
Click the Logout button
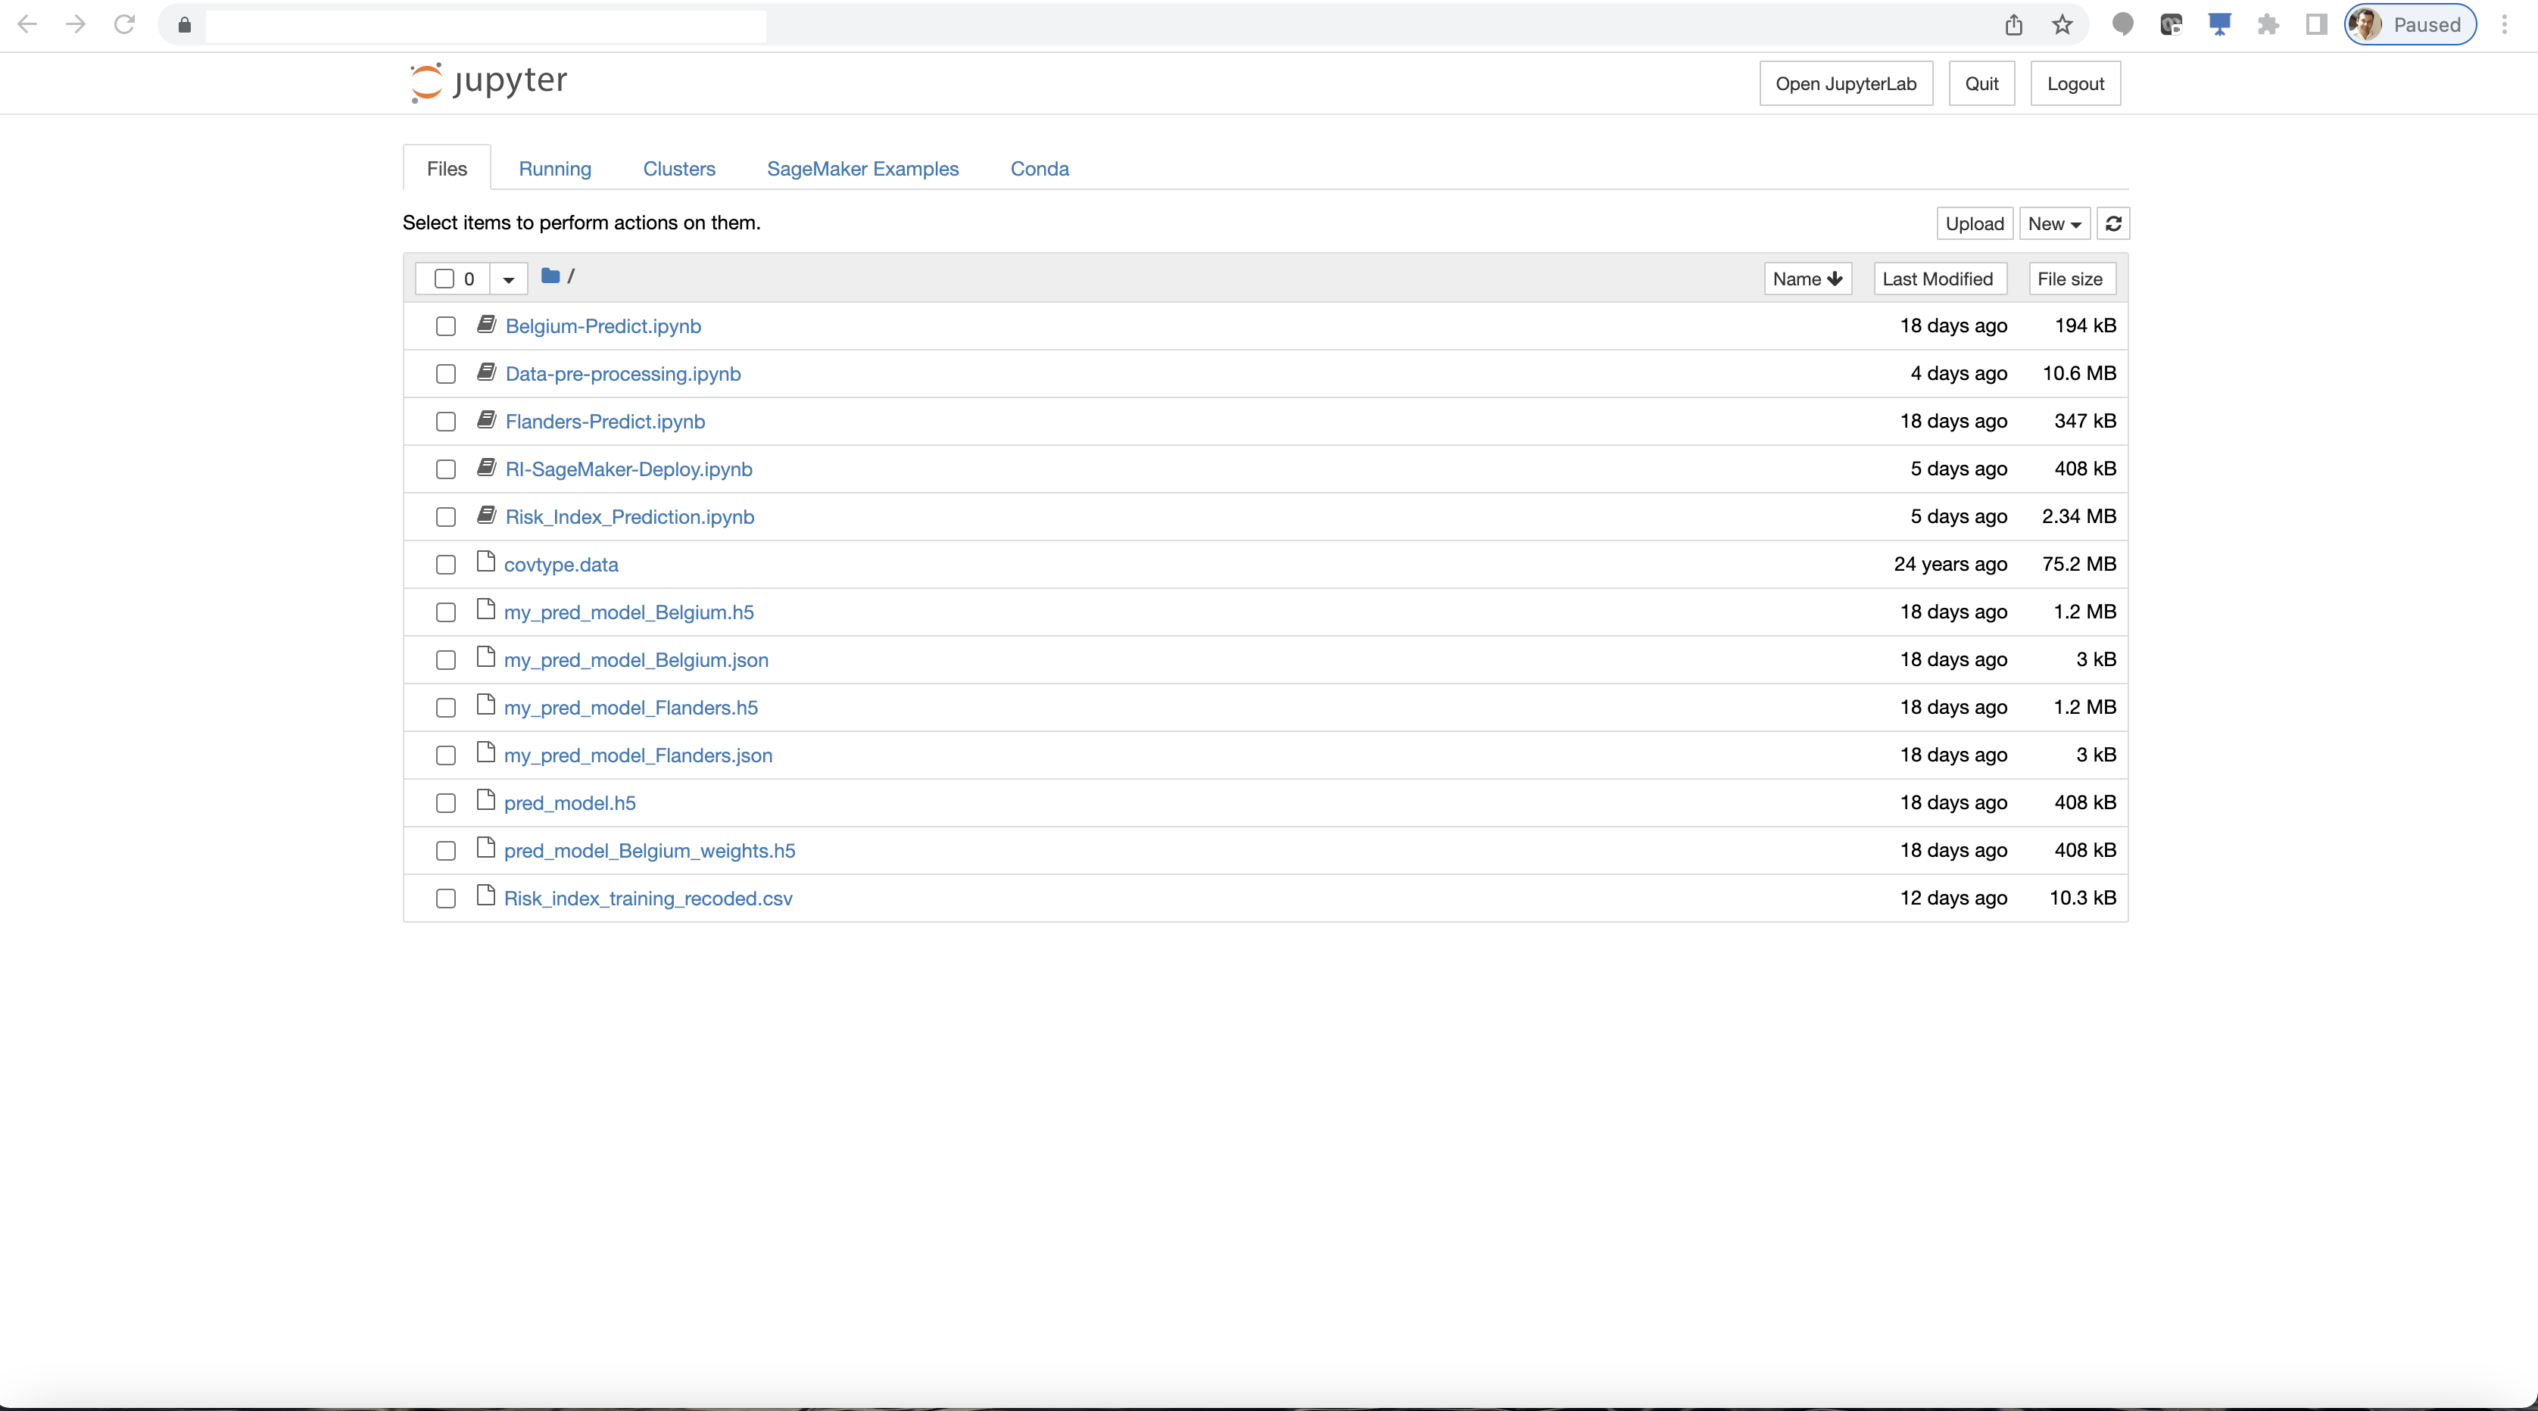tap(2075, 84)
